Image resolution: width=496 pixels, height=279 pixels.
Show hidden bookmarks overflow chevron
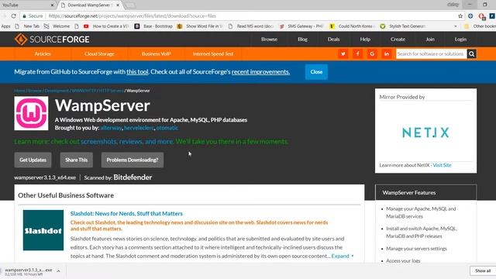pos(456,26)
